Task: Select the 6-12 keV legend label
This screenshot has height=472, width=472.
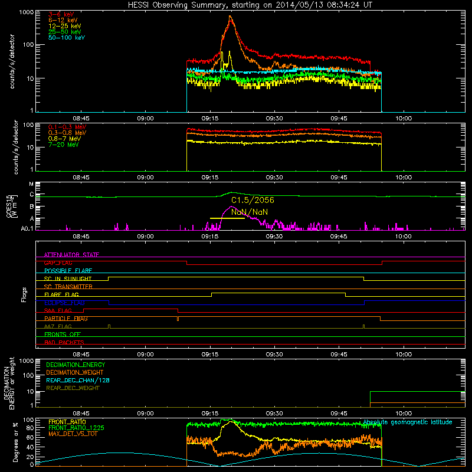Action: pos(63,20)
